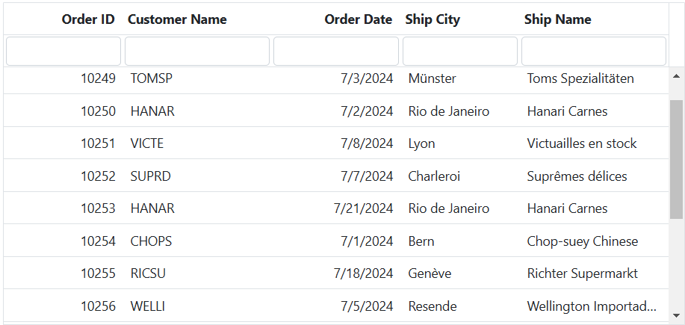Sort by Ship Name column header
The width and height of the screenshot is (685, 325).
tap(557, 19)
